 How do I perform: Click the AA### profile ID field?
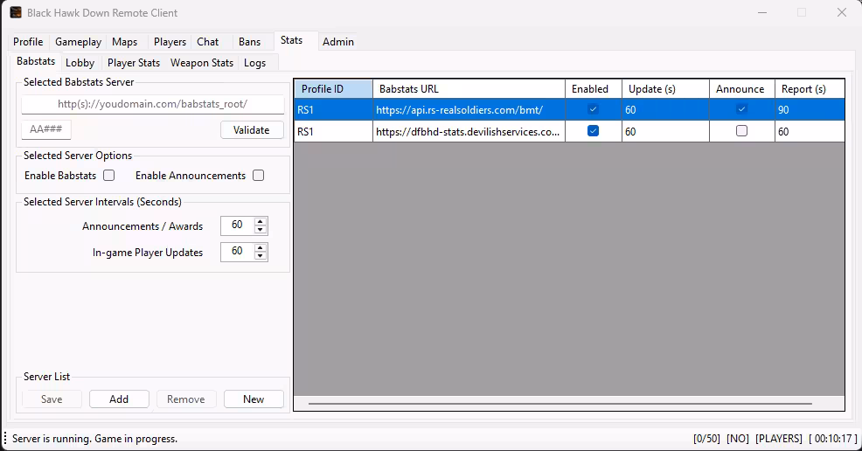(46, 129)
